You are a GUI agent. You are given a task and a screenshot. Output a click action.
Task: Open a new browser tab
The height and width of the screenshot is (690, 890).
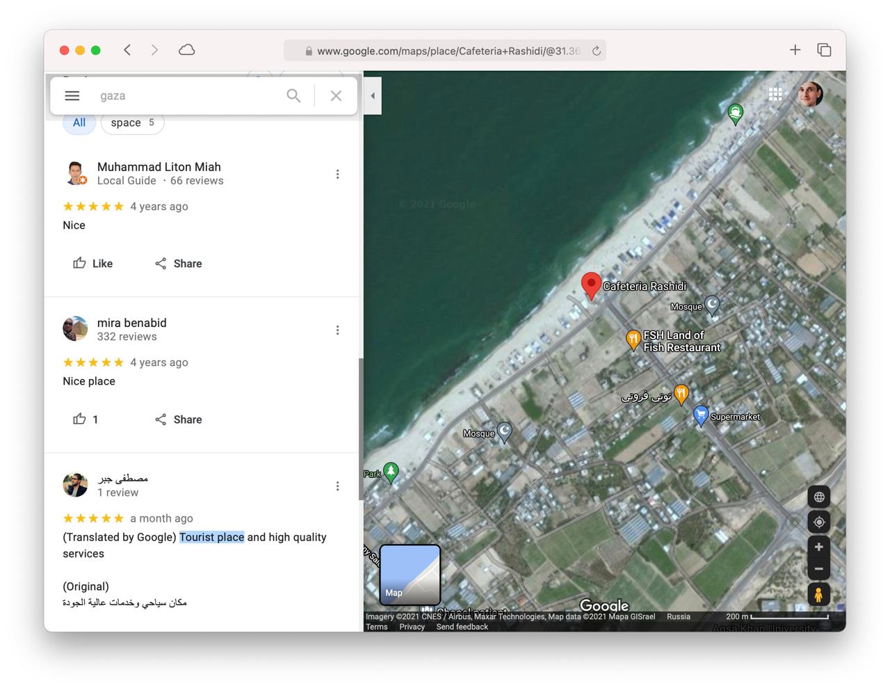click(795, 50)
